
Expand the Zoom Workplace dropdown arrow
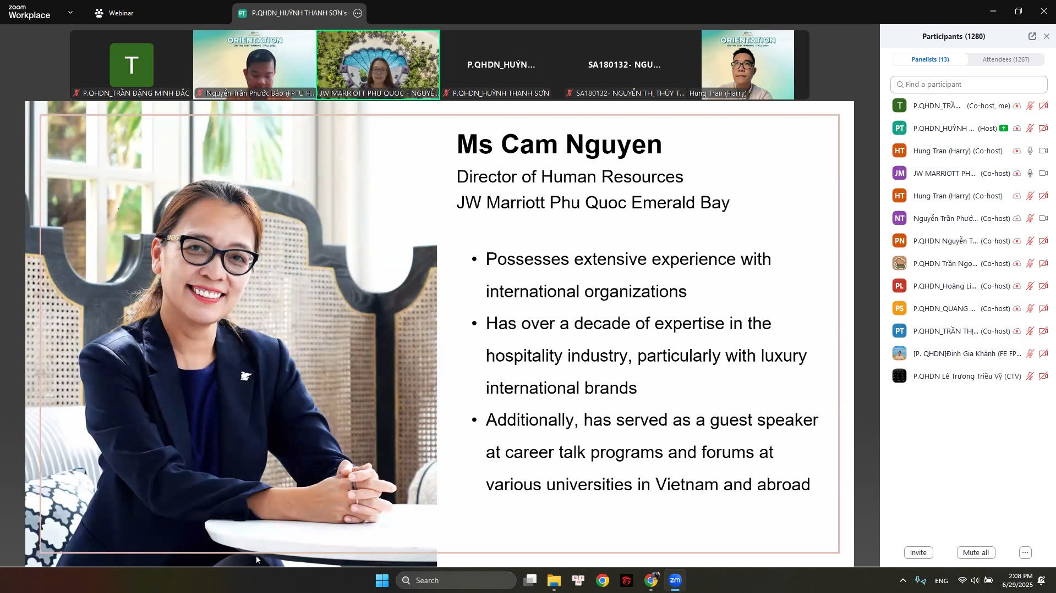click(x=70, y=12)
